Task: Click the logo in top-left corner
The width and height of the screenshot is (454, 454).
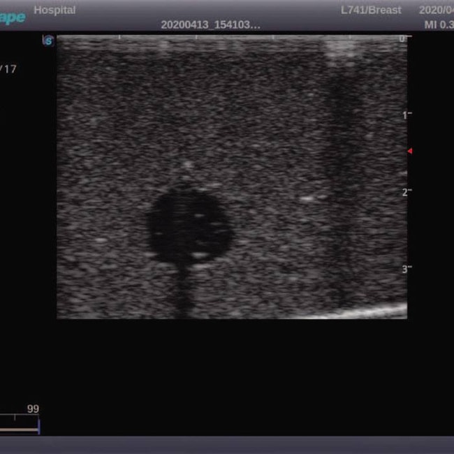Action: [x=13, y=16]
